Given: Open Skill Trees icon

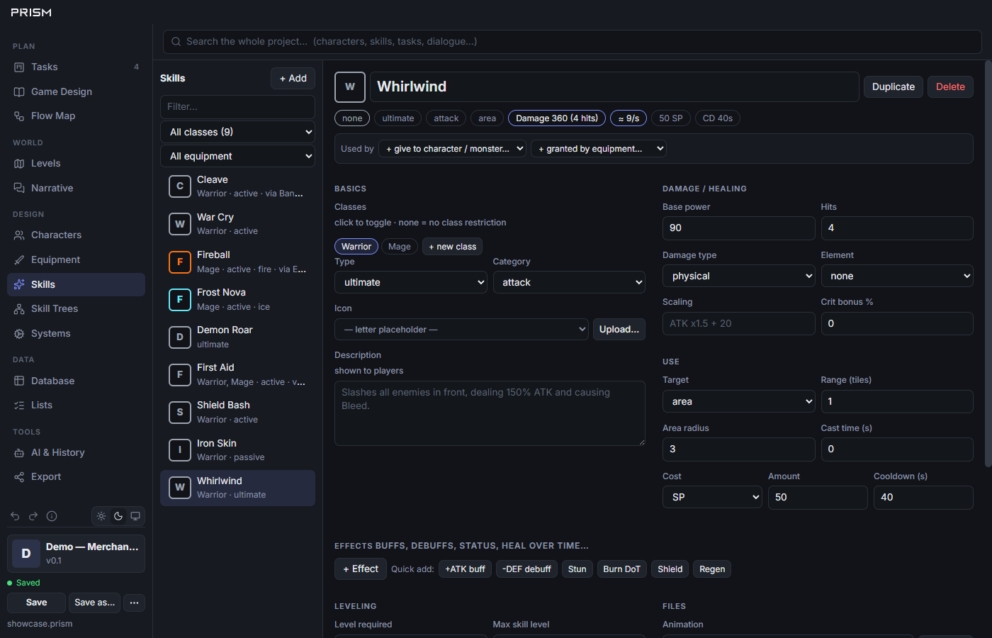Looking at the screenshot, I should [x=19, y=308].
